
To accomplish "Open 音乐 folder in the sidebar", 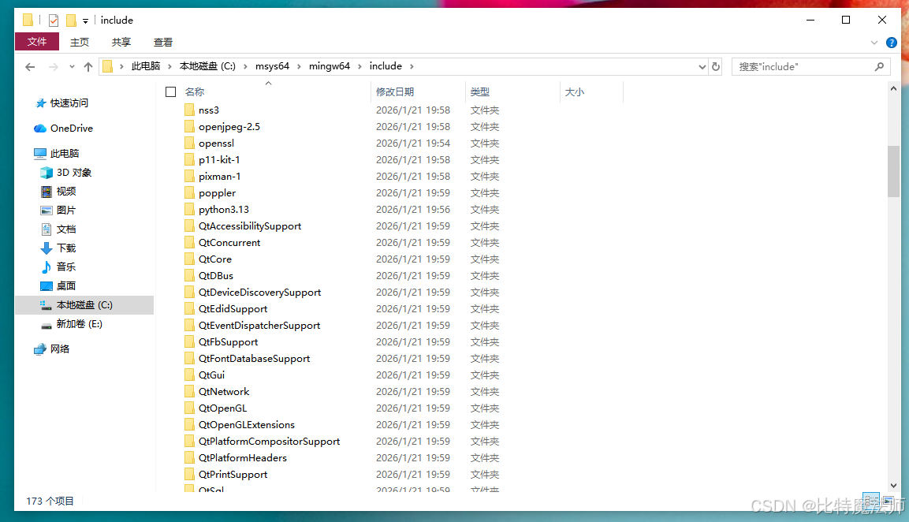I will pos(66,267).
